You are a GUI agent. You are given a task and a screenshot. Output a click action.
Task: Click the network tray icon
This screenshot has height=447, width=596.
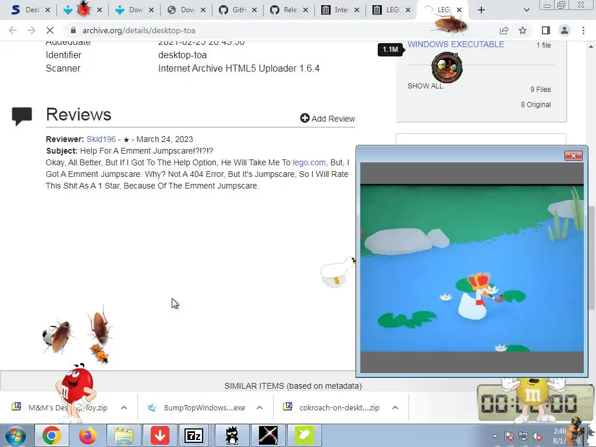tap(523, 436)
